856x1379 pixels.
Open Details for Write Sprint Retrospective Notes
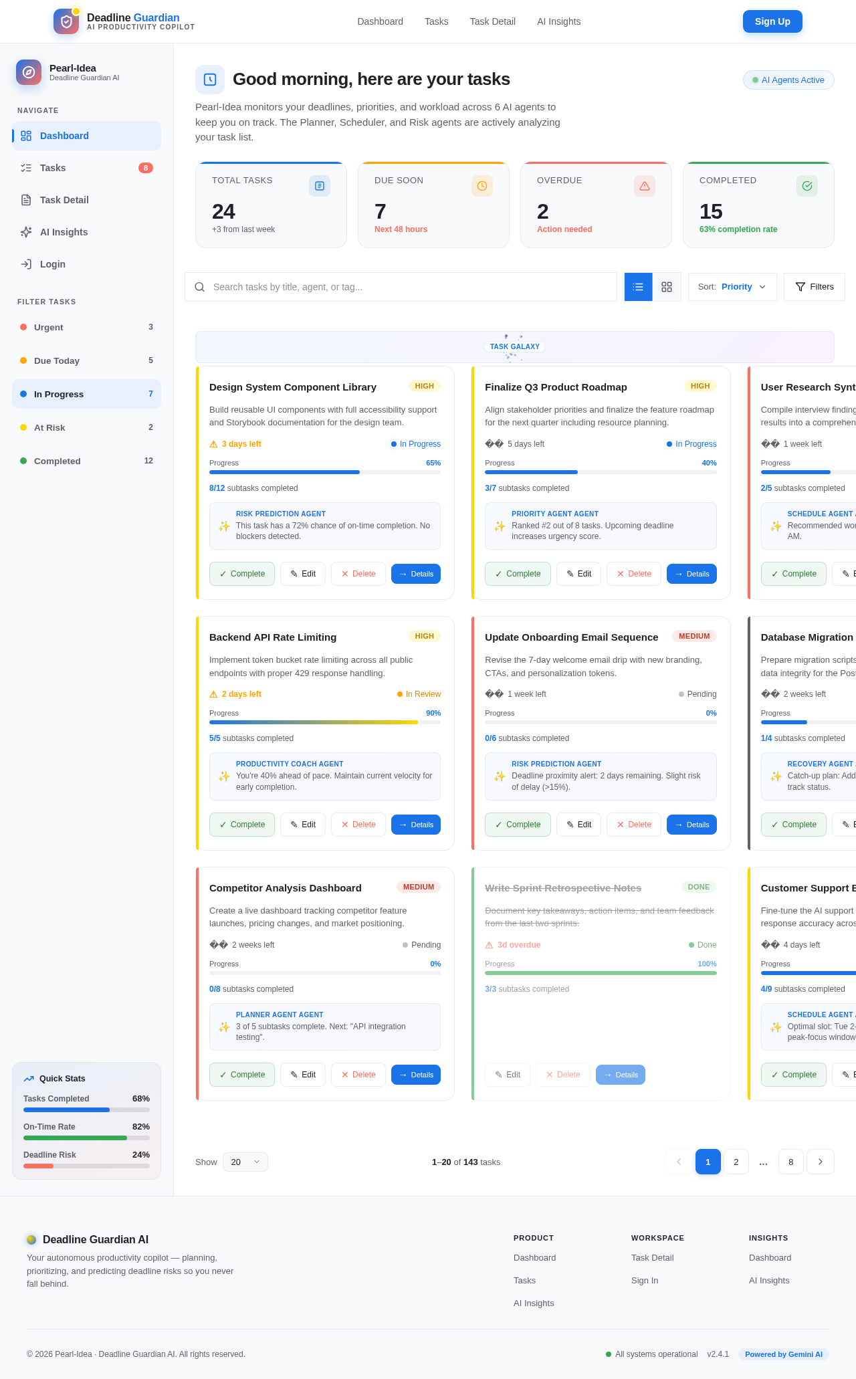(621, 1075)
